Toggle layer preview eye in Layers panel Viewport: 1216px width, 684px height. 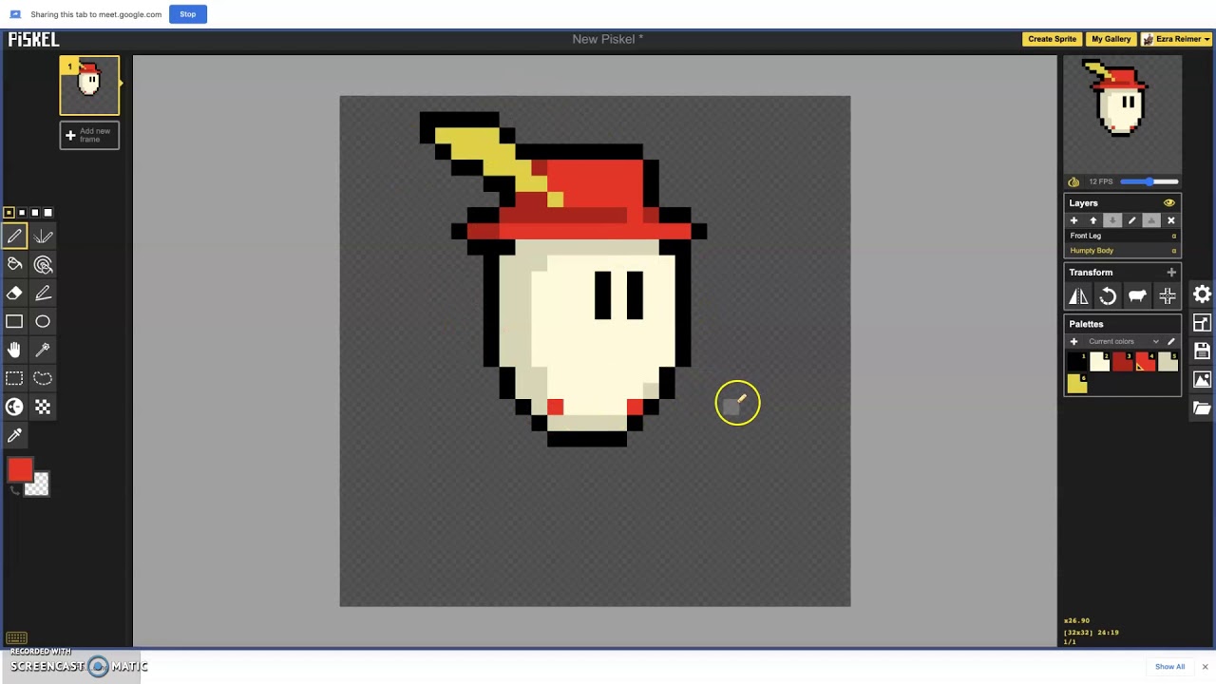(1168, 202)
